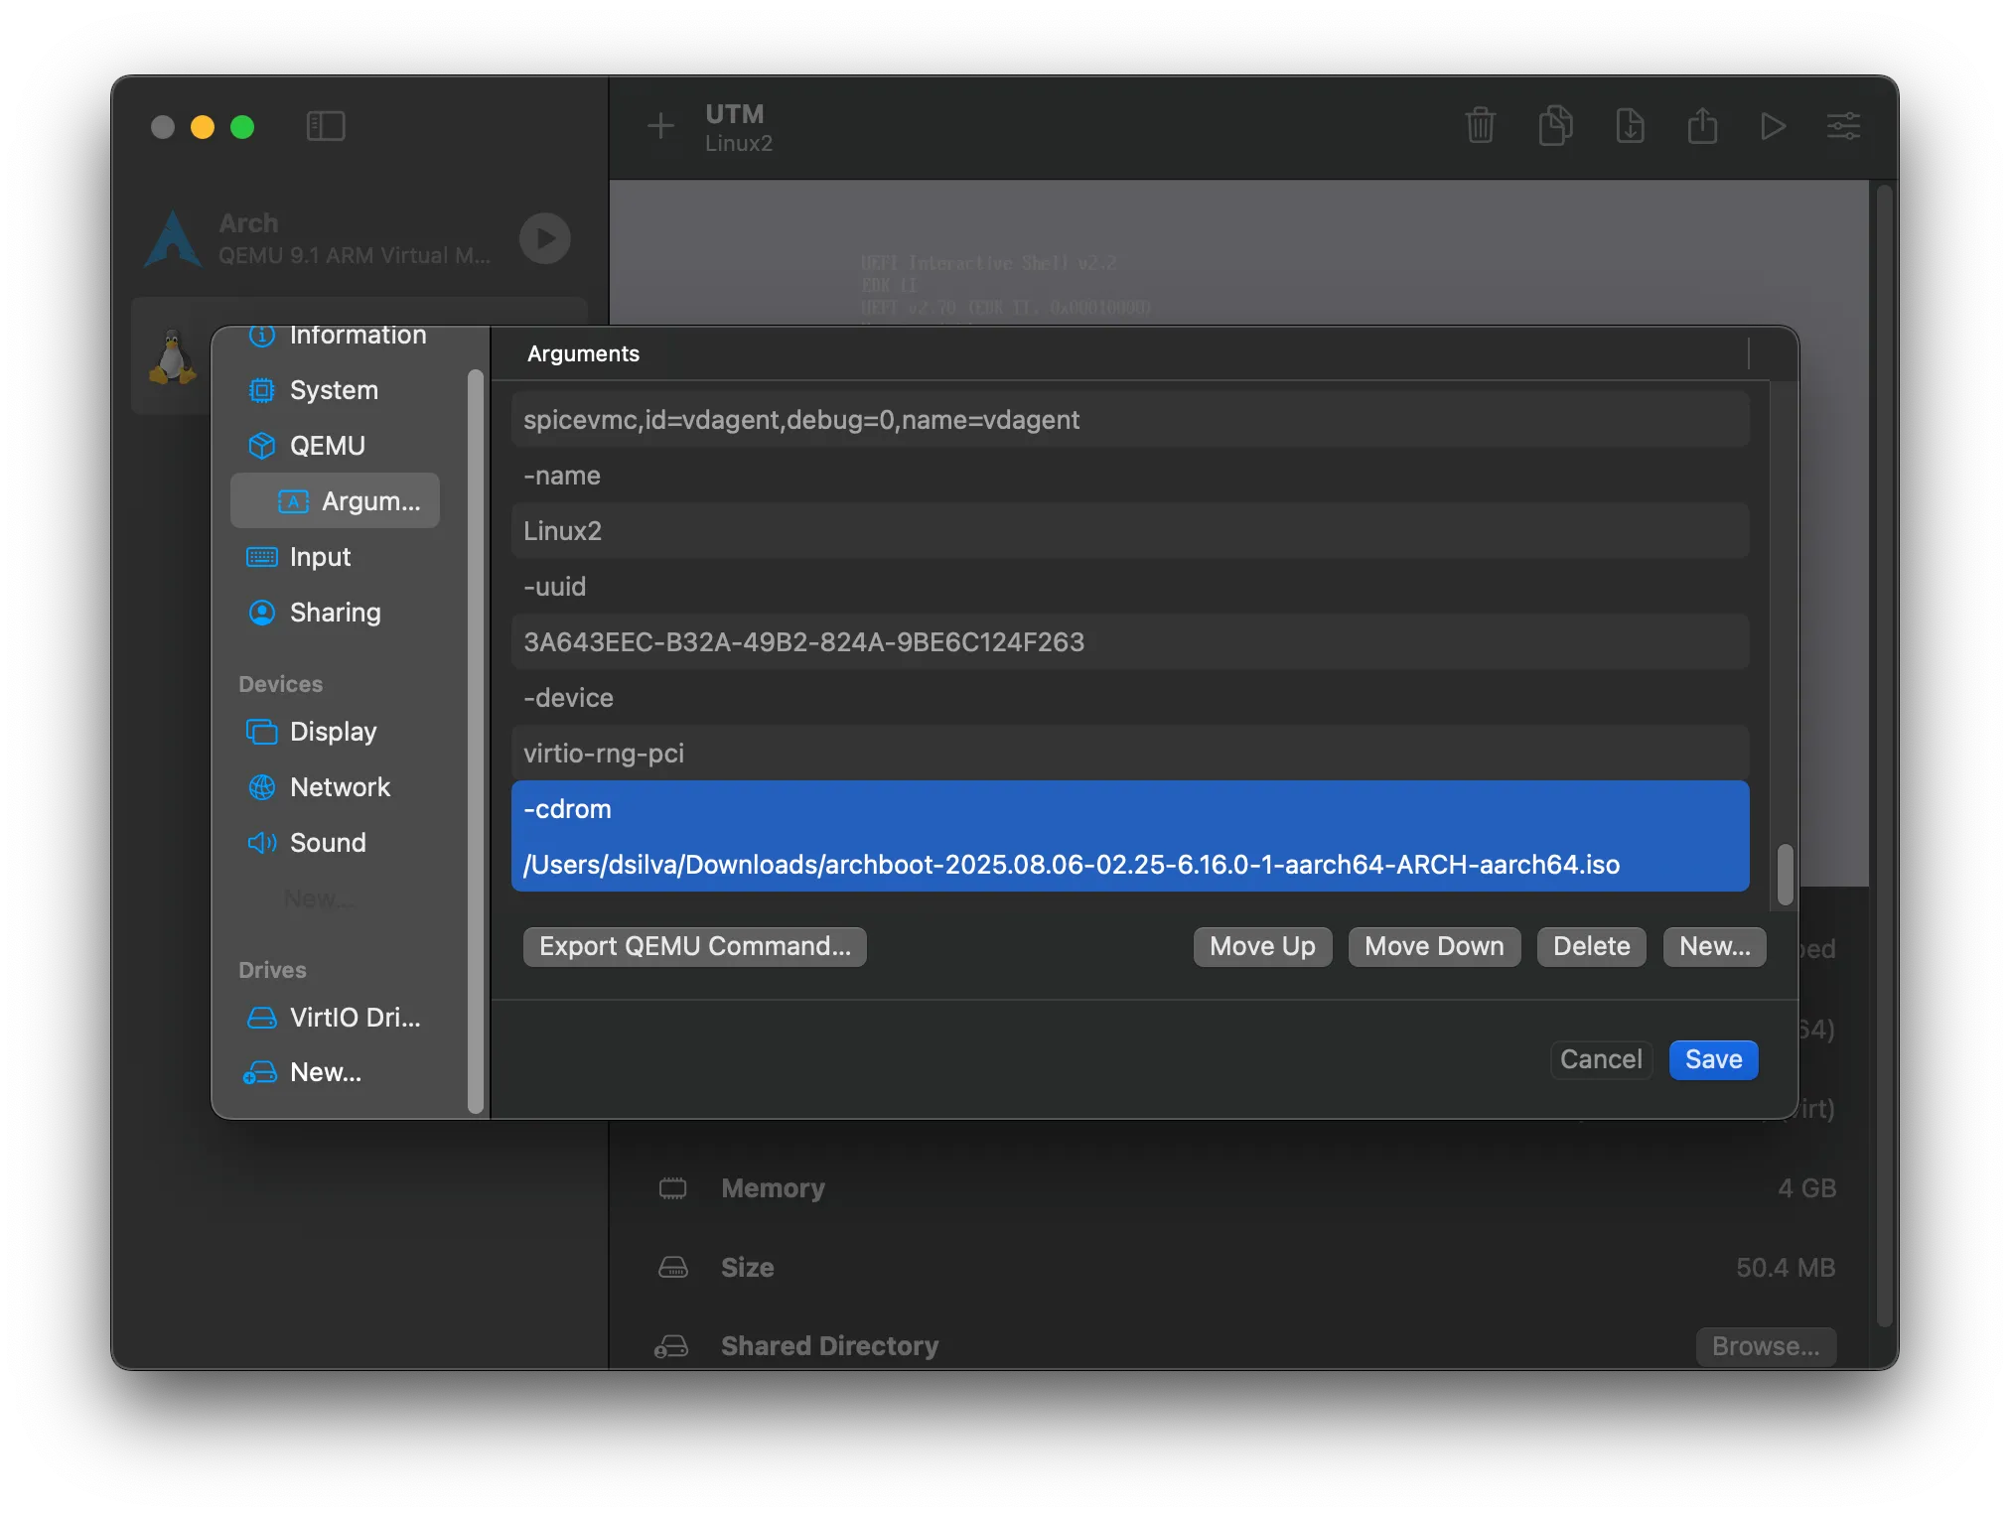Screen dimensions: 2010x1517
Task: Click the trash icon in UTM toolbar
Action: pos(1480,126)
